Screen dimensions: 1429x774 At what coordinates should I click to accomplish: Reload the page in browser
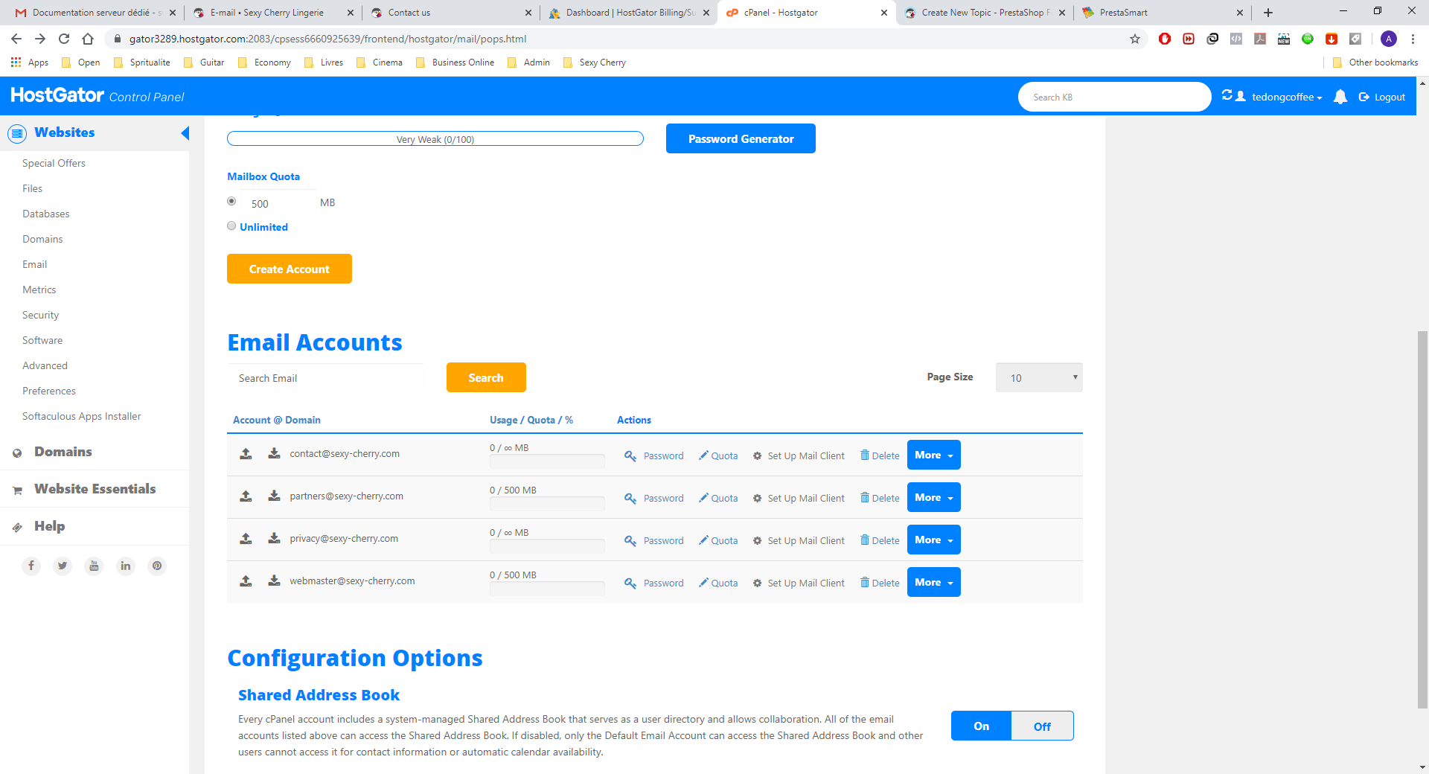tap(64, 39)
